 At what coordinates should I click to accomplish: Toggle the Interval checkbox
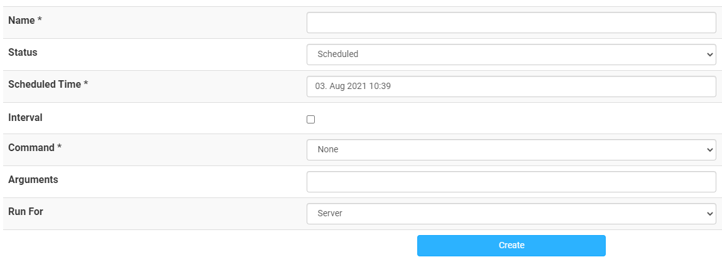[x=311, y=120]
